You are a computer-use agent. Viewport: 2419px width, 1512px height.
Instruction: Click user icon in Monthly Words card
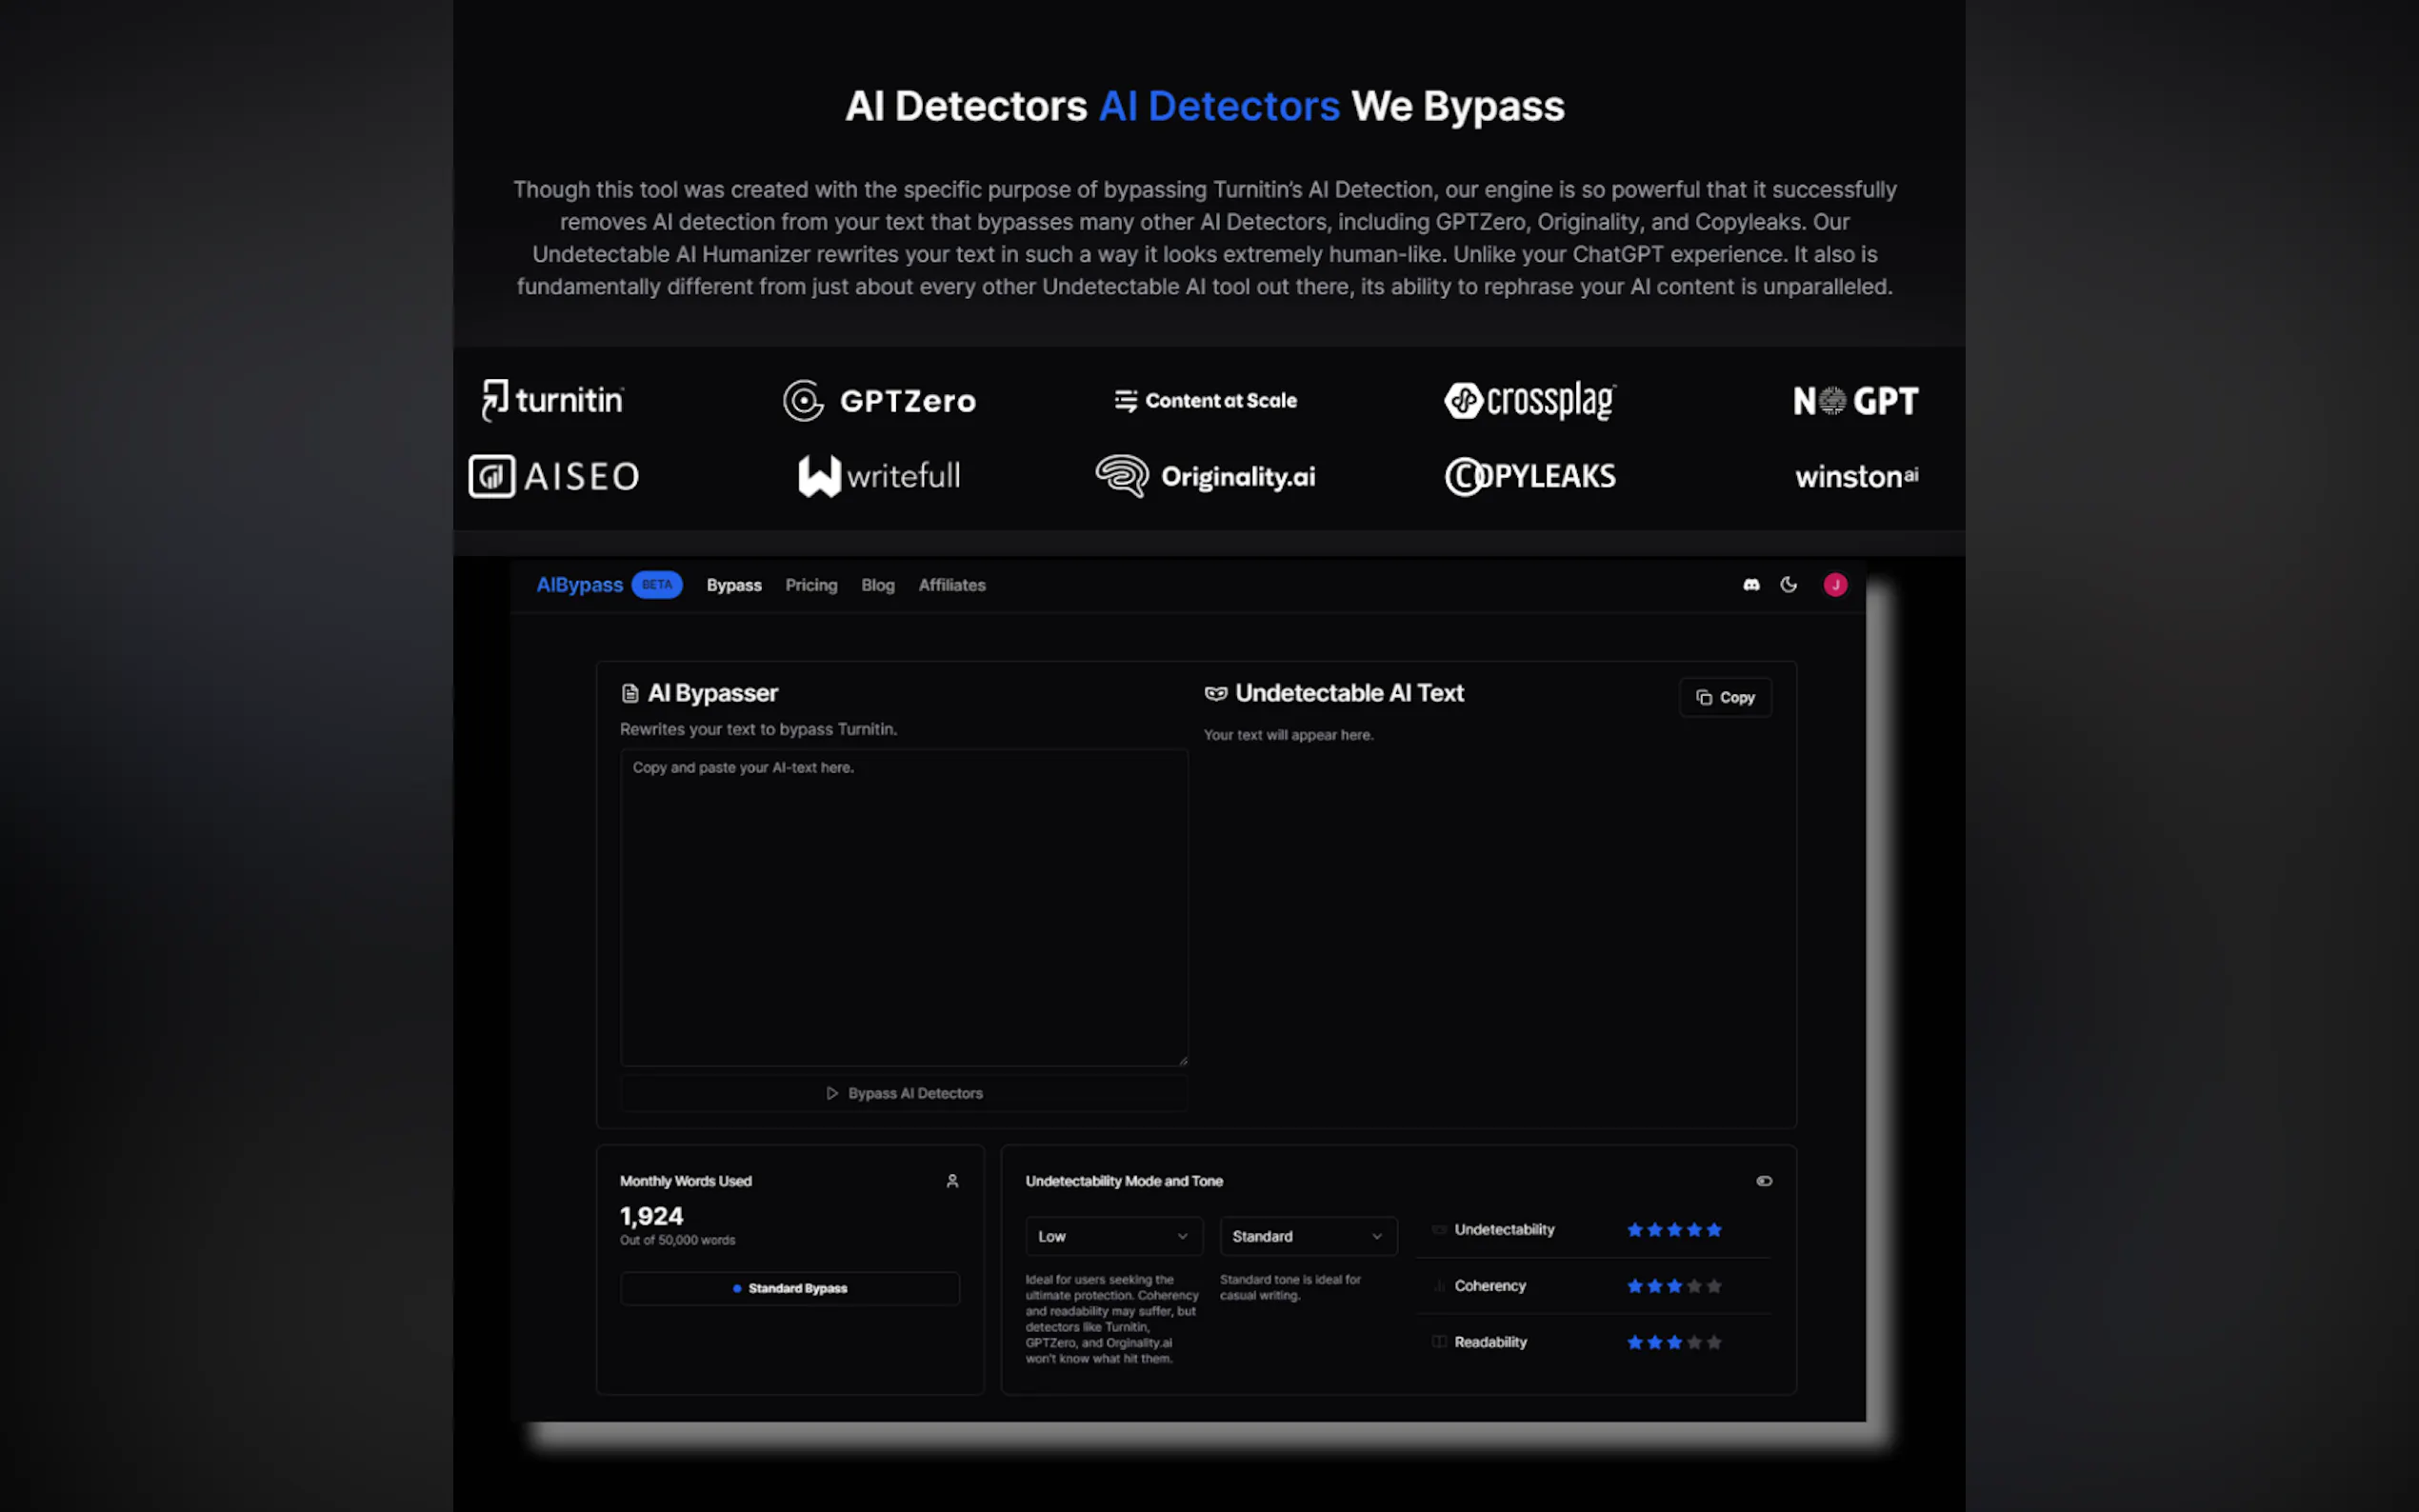[x=952, y=1181]
